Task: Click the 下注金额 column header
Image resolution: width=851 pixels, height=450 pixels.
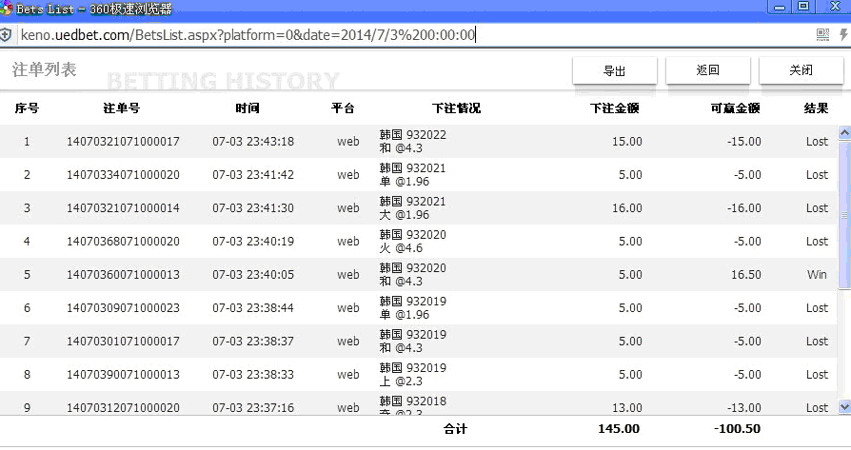Action: point(615,108)
